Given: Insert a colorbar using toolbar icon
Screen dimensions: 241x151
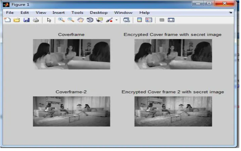Looking at the screenshot, I should tap(139, 20).
